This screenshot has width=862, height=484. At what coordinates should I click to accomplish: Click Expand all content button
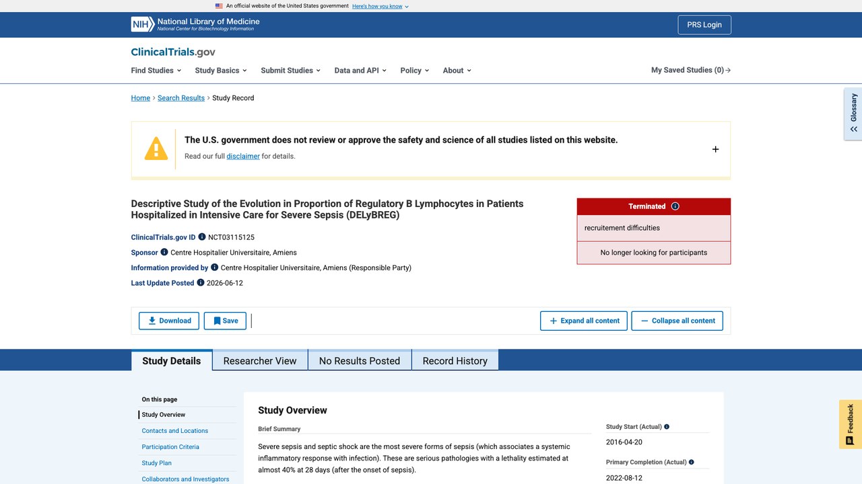pyautogui.click(x=584, y=321)
